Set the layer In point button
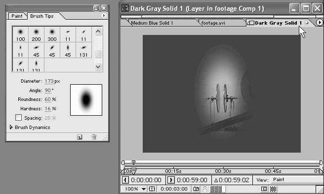 tap(125, 180)
